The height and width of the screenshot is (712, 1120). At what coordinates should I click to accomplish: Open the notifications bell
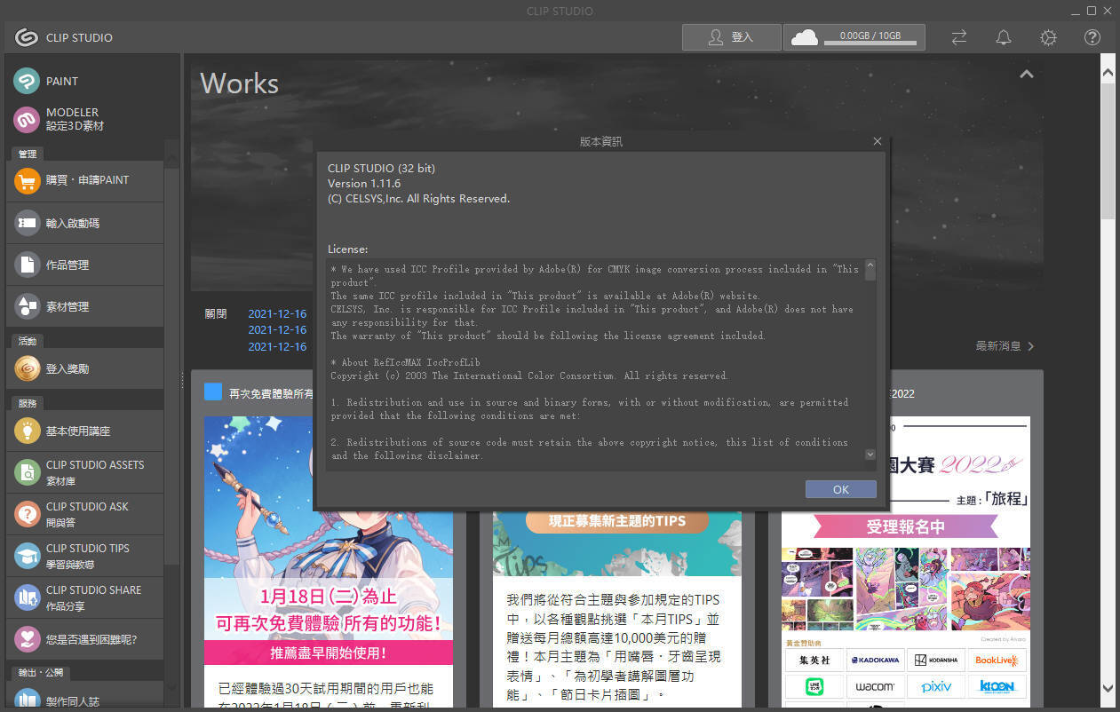point(1004,37)
